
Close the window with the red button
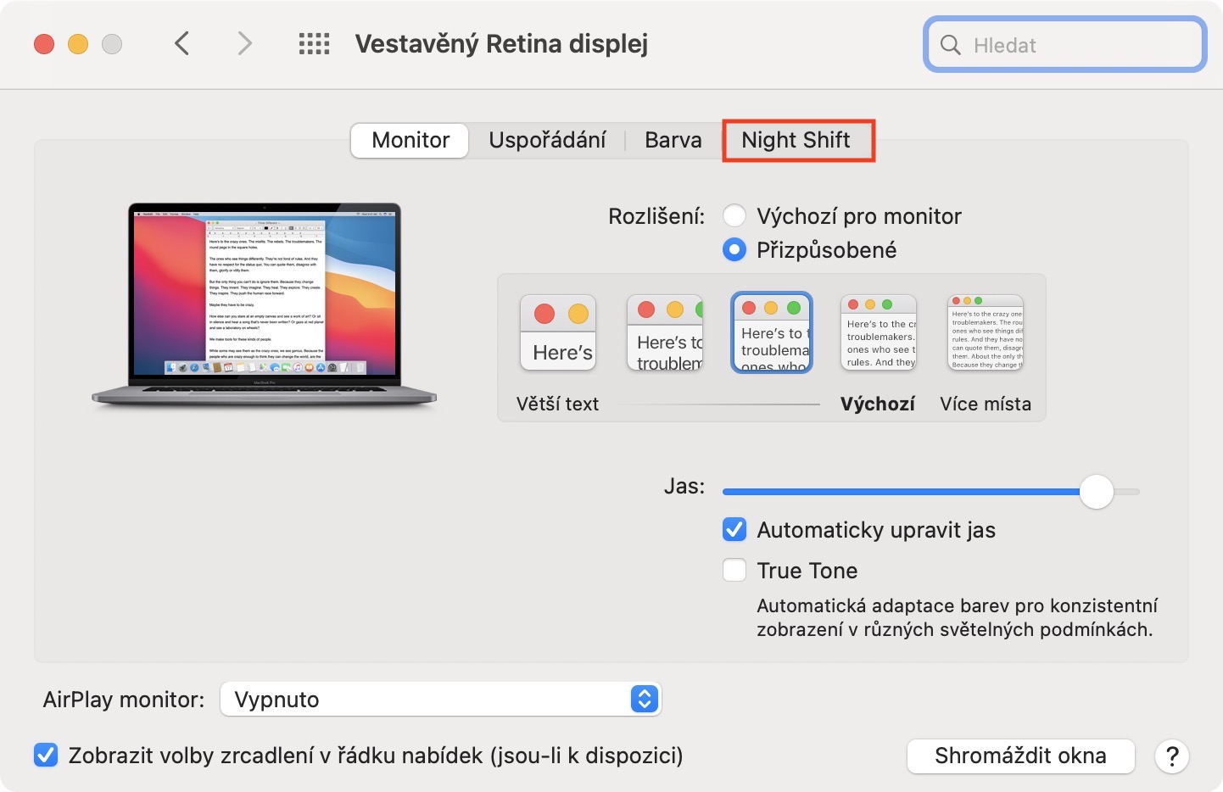tap(44, 44)
